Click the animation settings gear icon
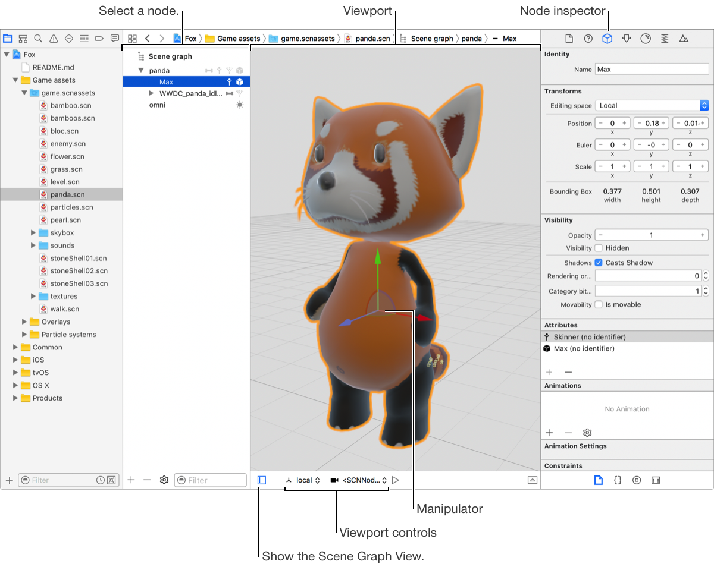This screenshot has width=714, height=567. coord(587,433)
